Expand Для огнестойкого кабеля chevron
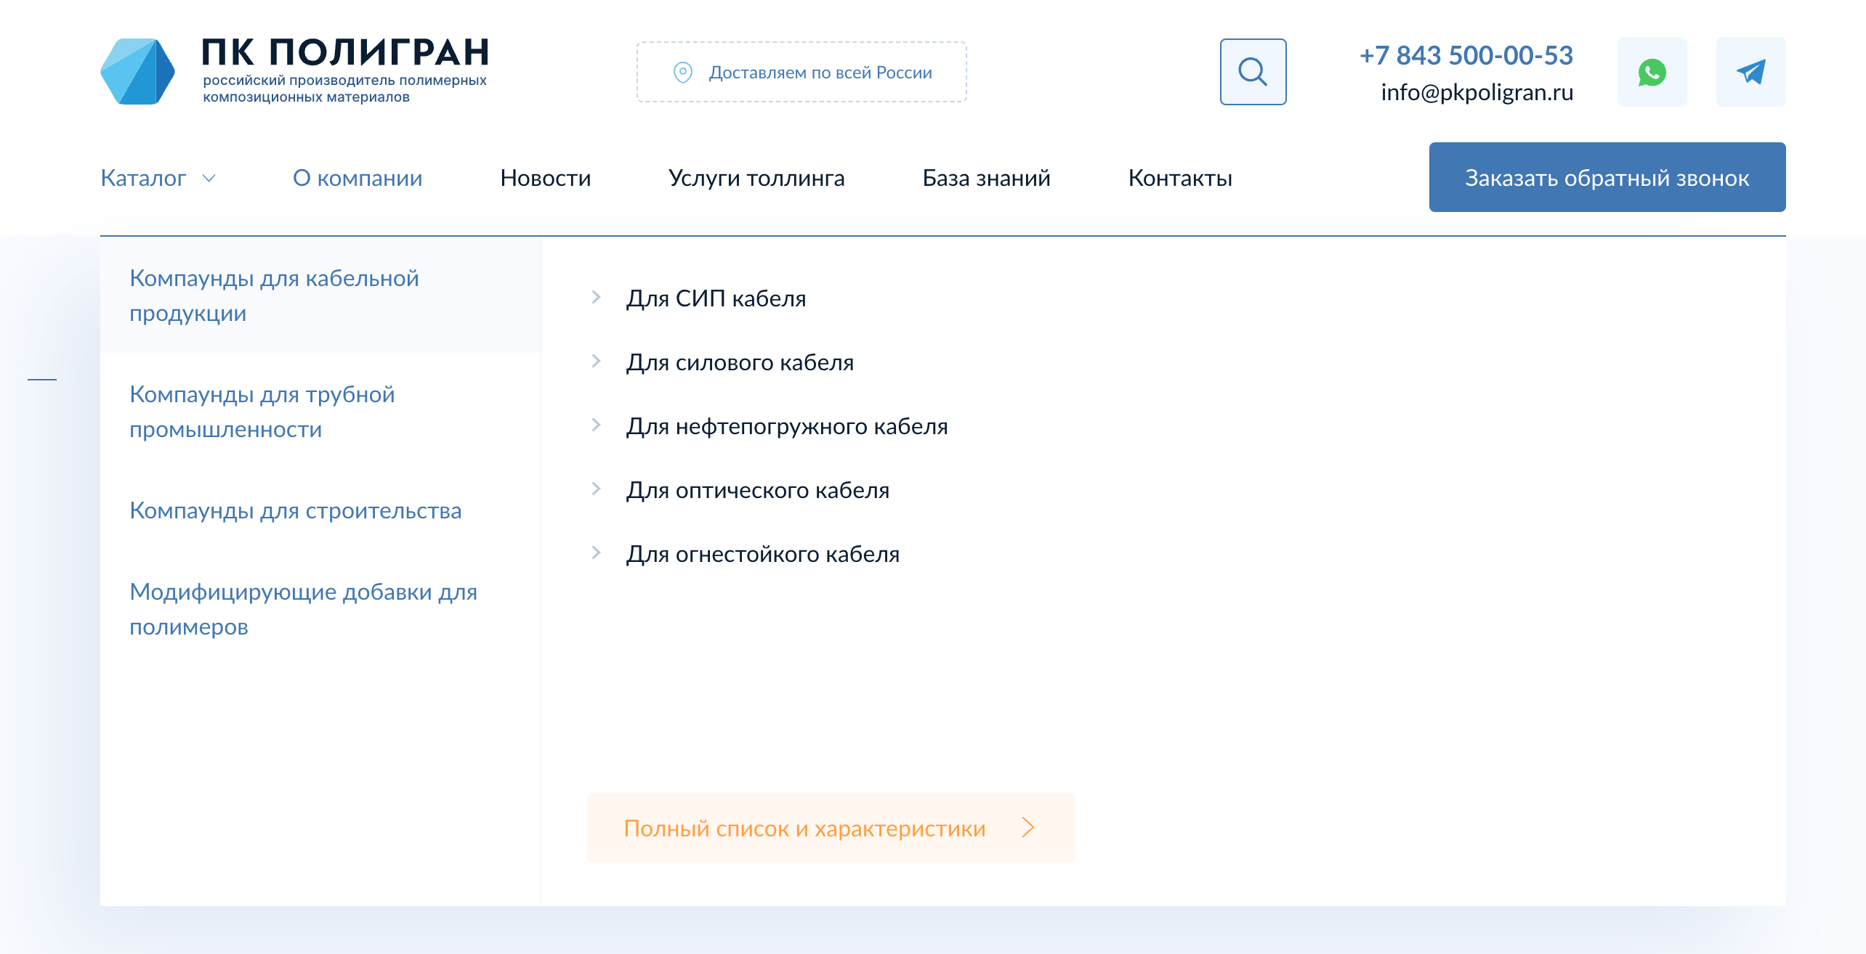The height and width of the screenshot is (954, 1866). (x=596, y=553)
